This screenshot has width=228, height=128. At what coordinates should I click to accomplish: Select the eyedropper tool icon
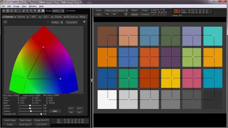click(23, 11)
